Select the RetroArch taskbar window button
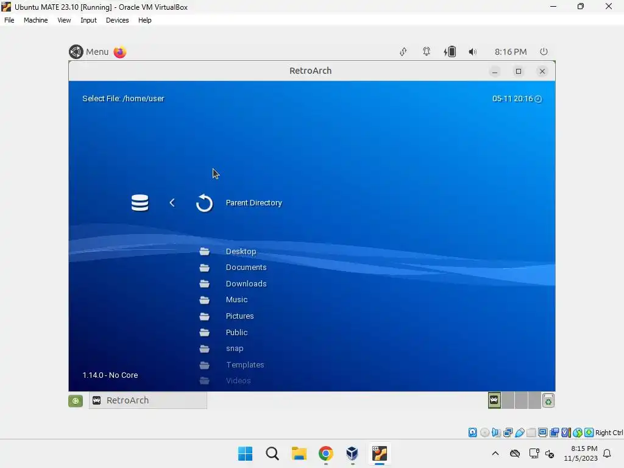Image resolution: width=624 pixels, height=468 pixels. click(x=148, y=400)
